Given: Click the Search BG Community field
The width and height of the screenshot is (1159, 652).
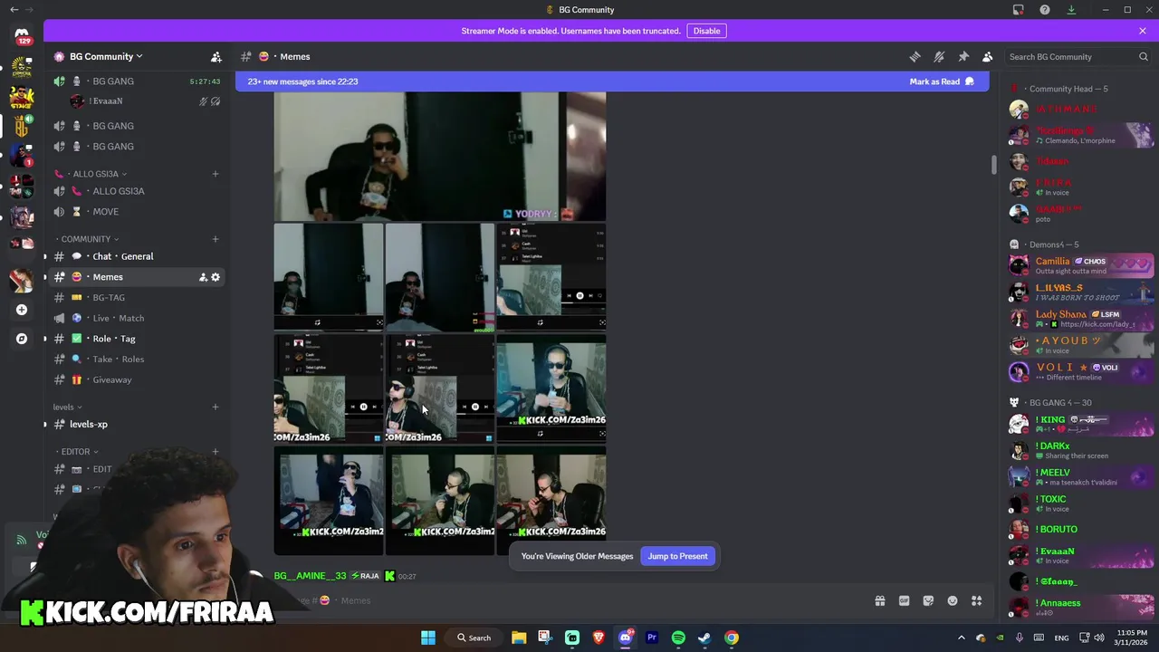Looking at the screenshot, I should point(1078,56).
